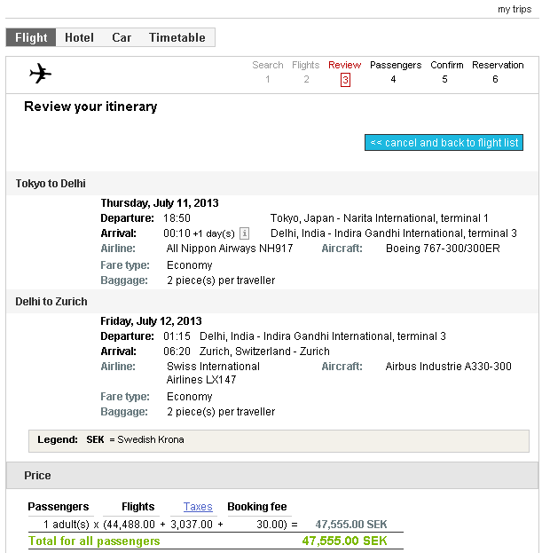Viewport: 542px width, 553px height.
Task: Click Zurich, Switzerland - Zurich text
Action: (x=264, y=352)
